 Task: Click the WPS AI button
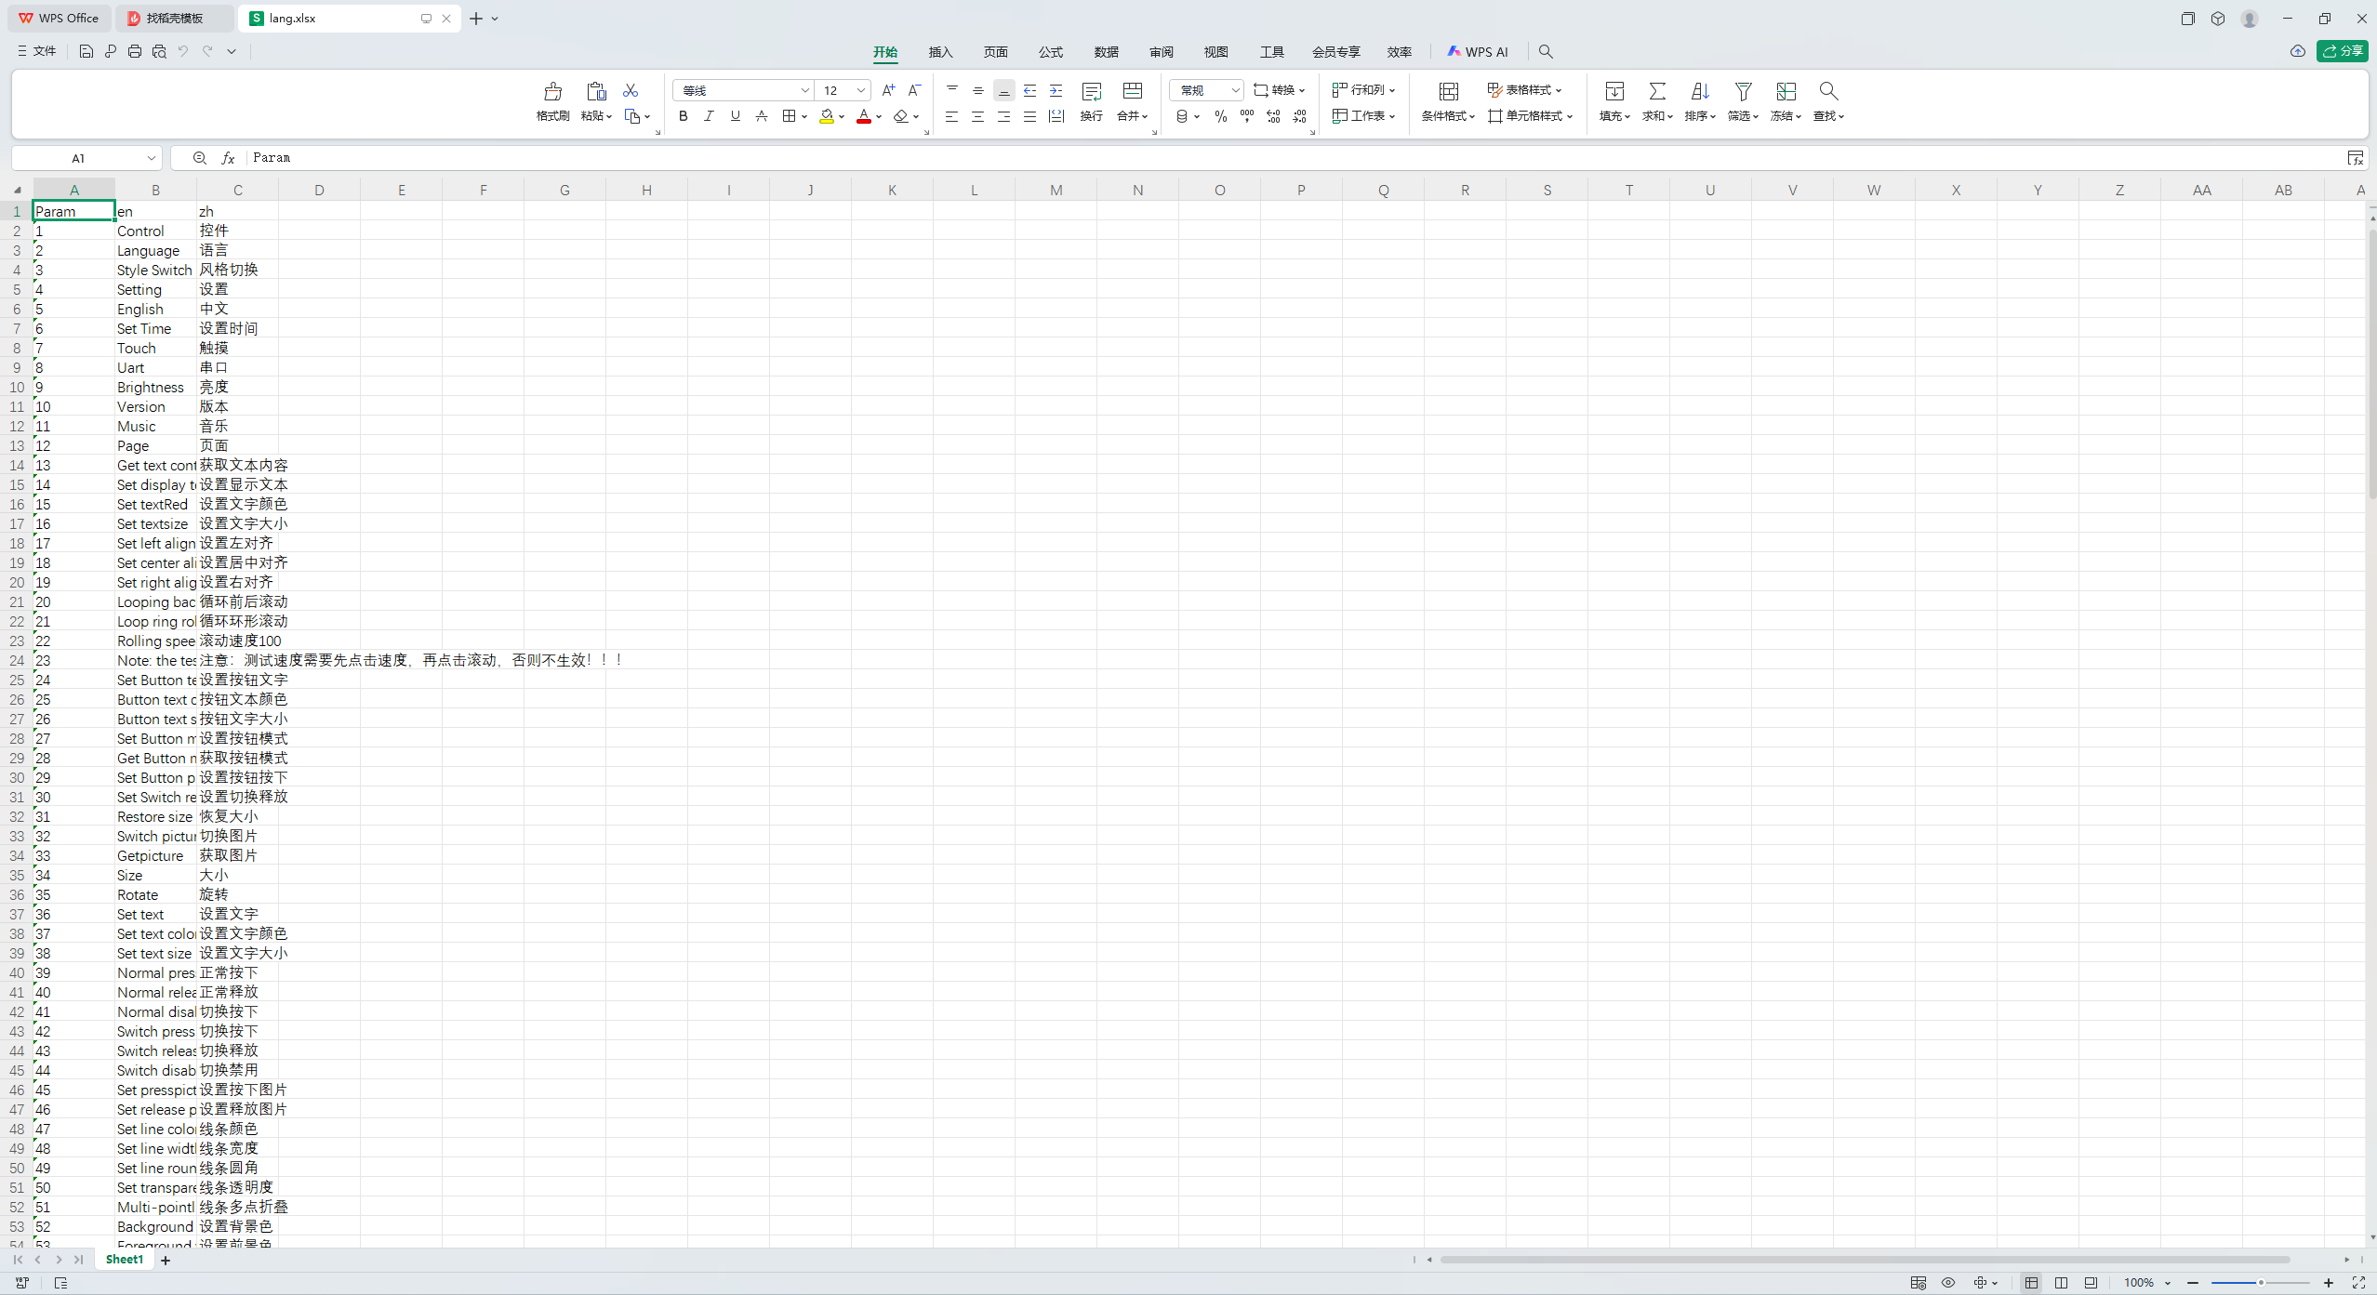click(1478, 52)
